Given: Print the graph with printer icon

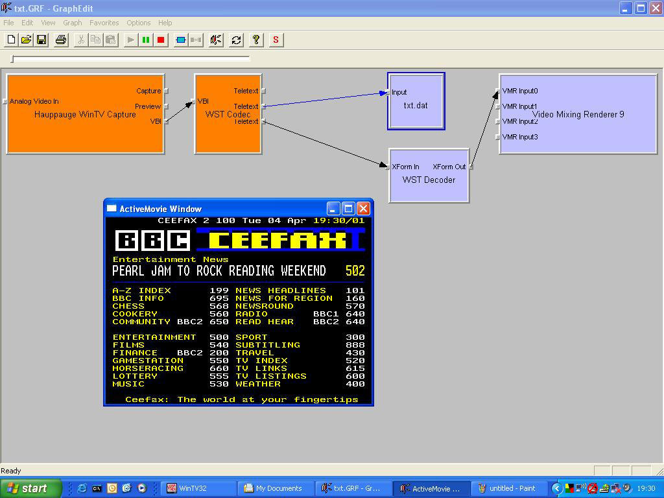Looking at the screenshot, I should tap(61, 40).
